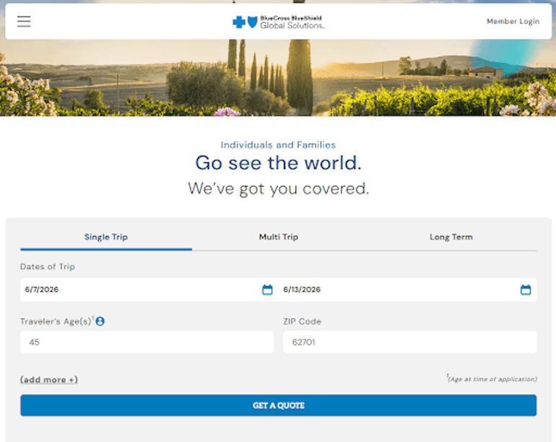
Task: Click the 'Traveler's Age(s)' label
Action: (57, 321)
